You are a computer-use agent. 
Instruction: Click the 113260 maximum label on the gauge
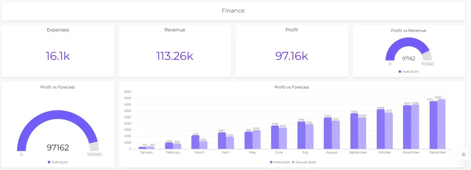point(427,64)
